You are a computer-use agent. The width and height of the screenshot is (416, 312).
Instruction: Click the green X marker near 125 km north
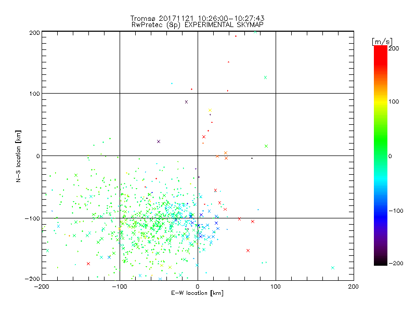click(265, 77)
